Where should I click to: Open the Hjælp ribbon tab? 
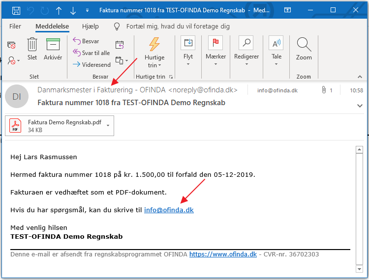tap(91, 27)
